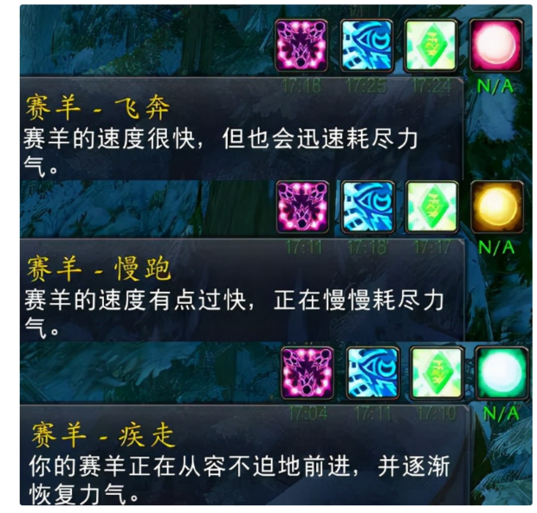Click the green glowing orb buff icon
Image resolution: width=537 pixels, height=513 pixels.
(502, 373)
